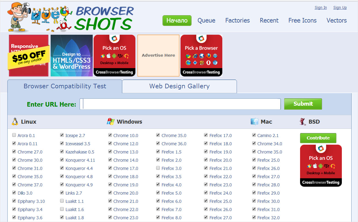Uncheck the Epiphany 3.10 checkbox
Screen dimensions: 358x222
pyautogui.click(x=14, y=201)
